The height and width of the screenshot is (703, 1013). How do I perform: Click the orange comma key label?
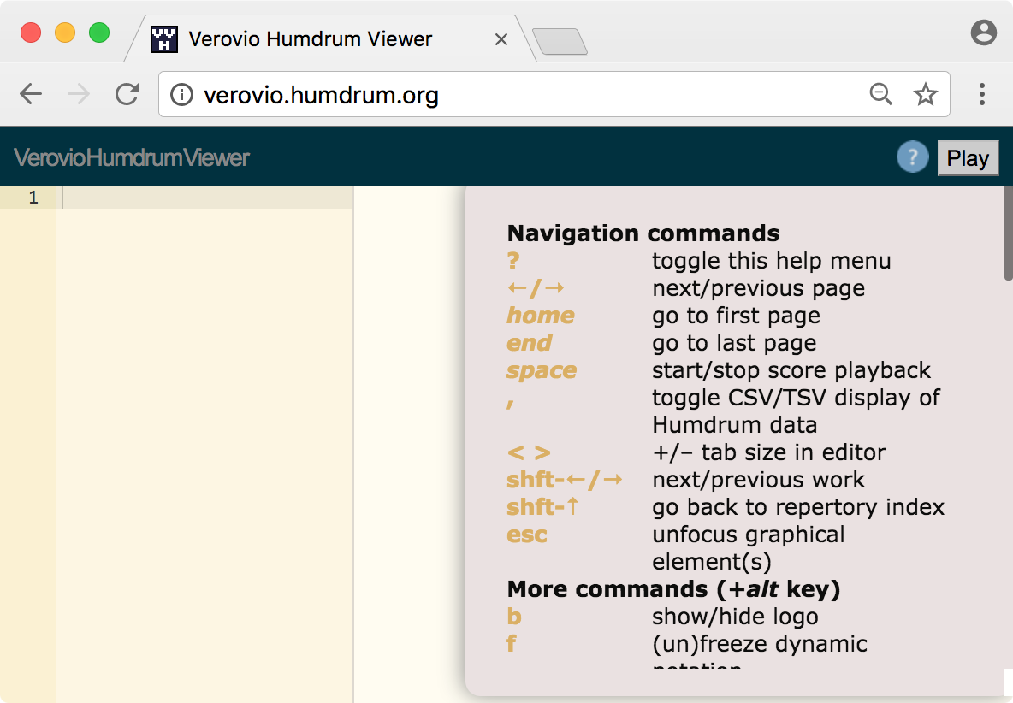(511, 404)
